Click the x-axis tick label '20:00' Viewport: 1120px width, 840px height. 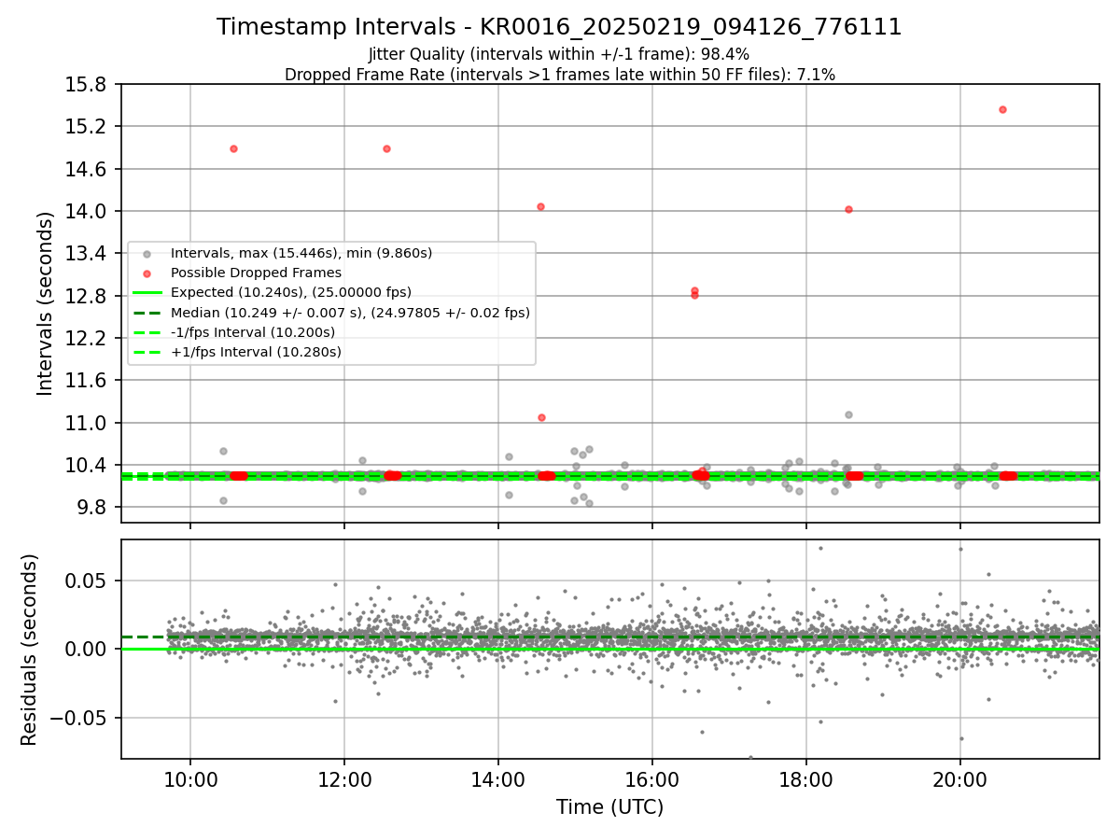click(960, 779)
